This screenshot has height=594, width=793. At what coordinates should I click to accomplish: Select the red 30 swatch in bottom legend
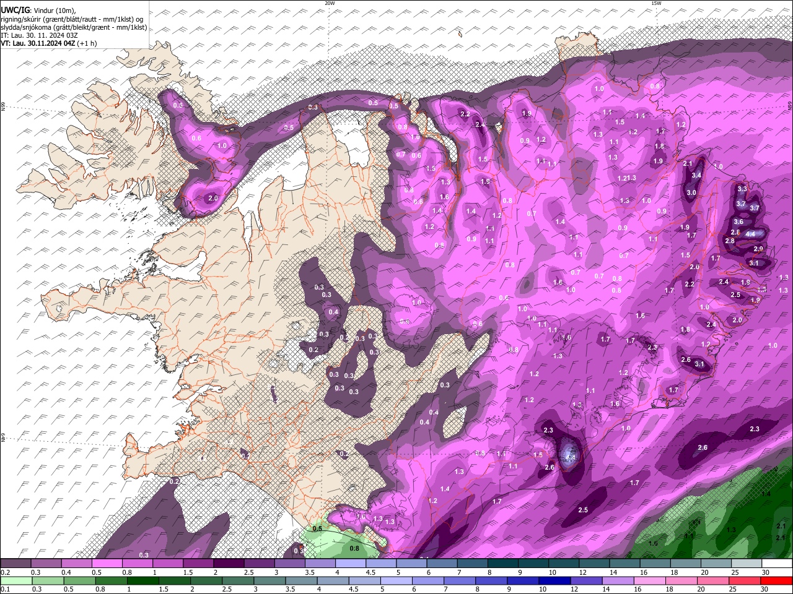point(777,581)
